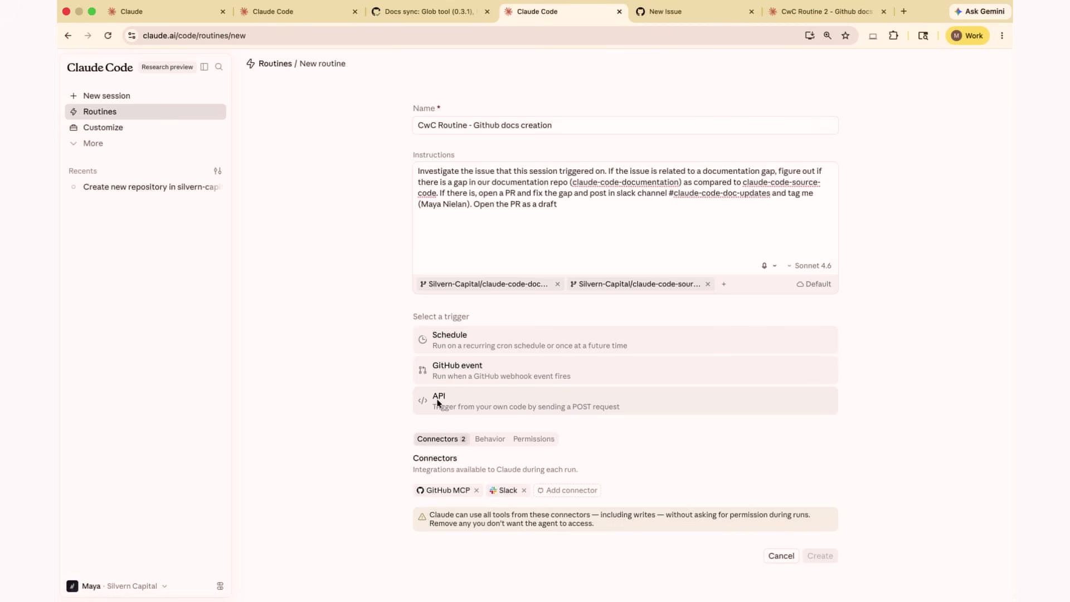Edit the routine Name field
This screenshot has width=1070, height=602.
pos(625,125)
